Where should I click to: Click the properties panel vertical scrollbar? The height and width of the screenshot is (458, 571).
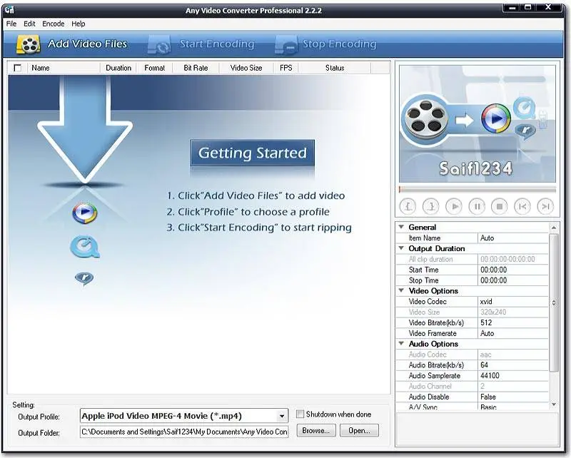click(554, 302)
